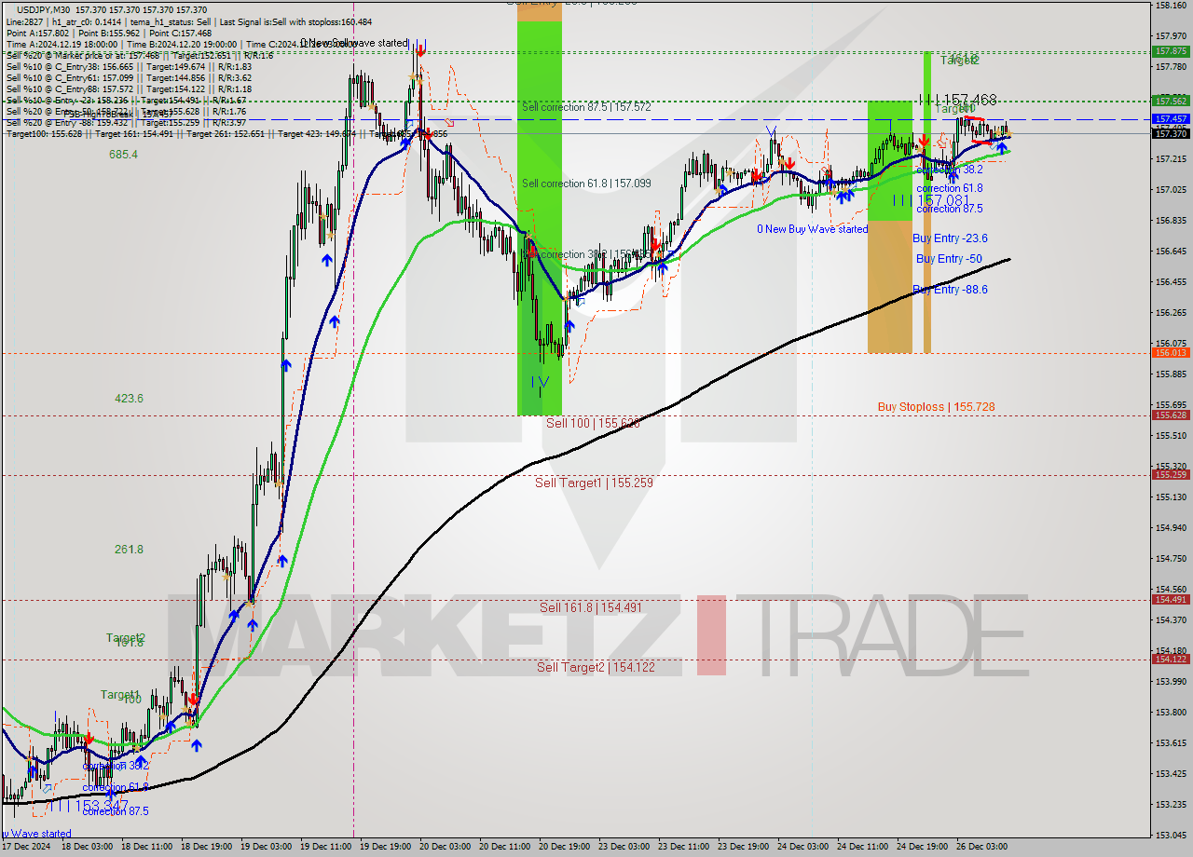Click the 'Sell 161.8 | 154.491' label
The width and height of the screenshot is (1193, 857).
point(591,607)
